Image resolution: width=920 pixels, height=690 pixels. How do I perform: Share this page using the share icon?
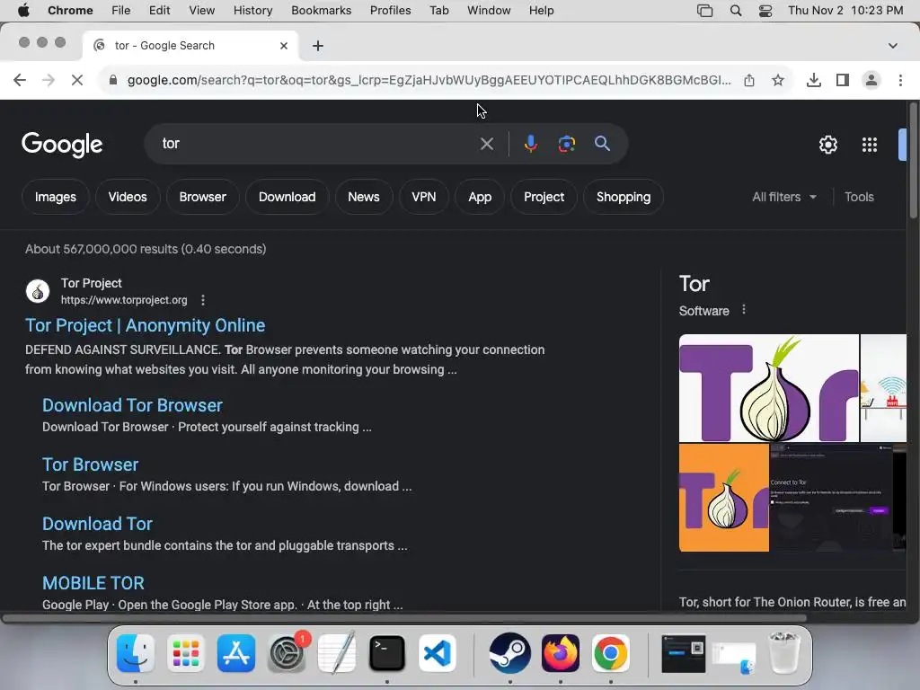[x=749, y=80]
